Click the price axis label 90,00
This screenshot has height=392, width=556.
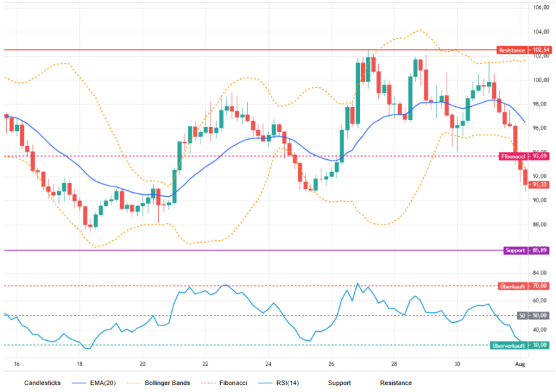(x=541, y=200)
